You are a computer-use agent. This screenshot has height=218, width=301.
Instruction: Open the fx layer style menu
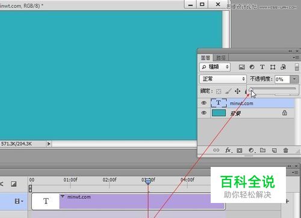point(228,150)
